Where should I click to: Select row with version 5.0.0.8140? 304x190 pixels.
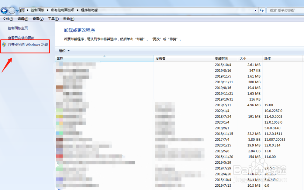tap(179, 128)
